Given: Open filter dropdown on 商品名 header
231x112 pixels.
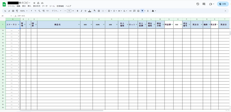Looking at the screenshot, I should 79,25.
